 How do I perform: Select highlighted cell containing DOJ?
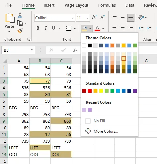pyautogui.click(x=61, y=154)
